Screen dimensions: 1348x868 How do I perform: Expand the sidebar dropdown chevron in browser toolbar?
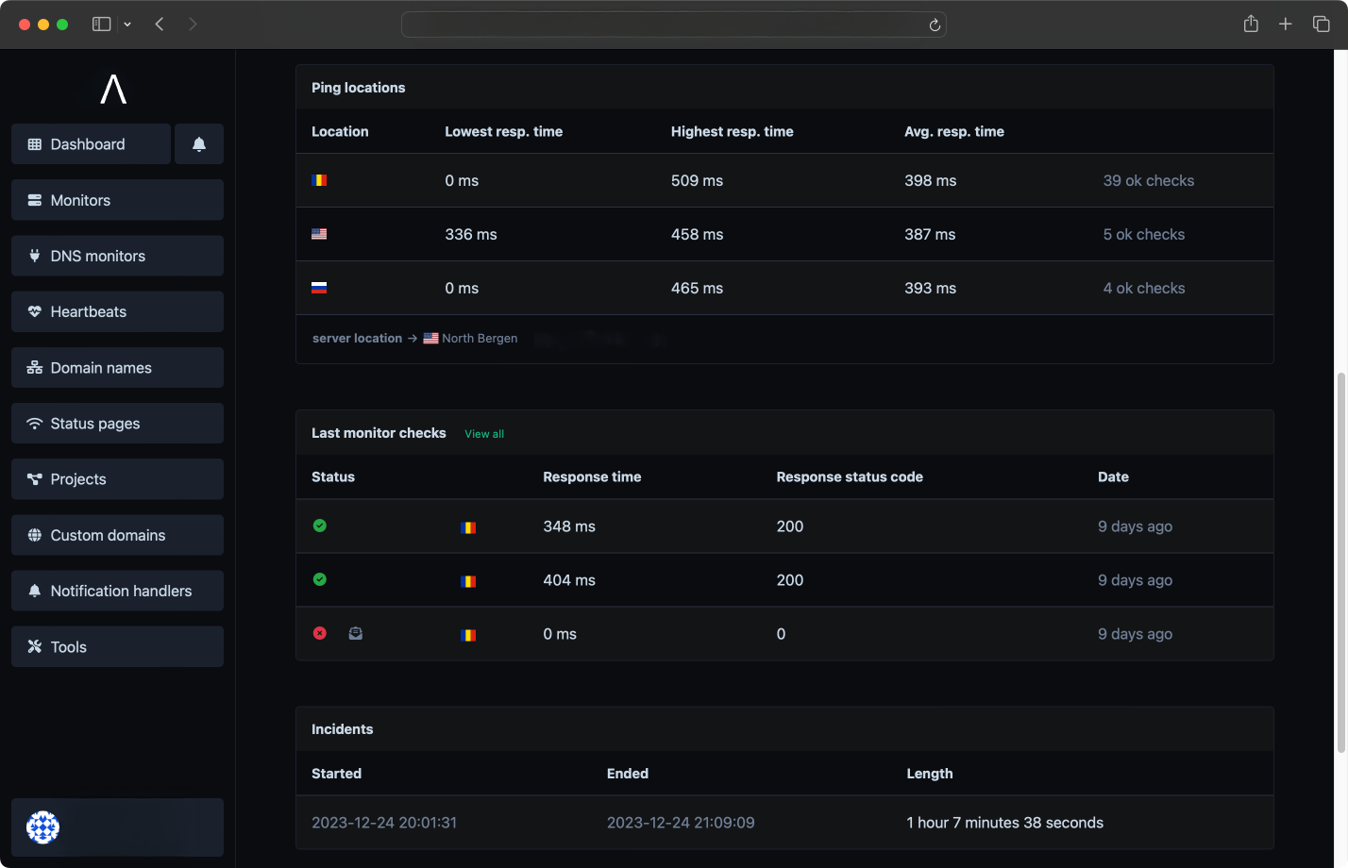coord(127,25)
